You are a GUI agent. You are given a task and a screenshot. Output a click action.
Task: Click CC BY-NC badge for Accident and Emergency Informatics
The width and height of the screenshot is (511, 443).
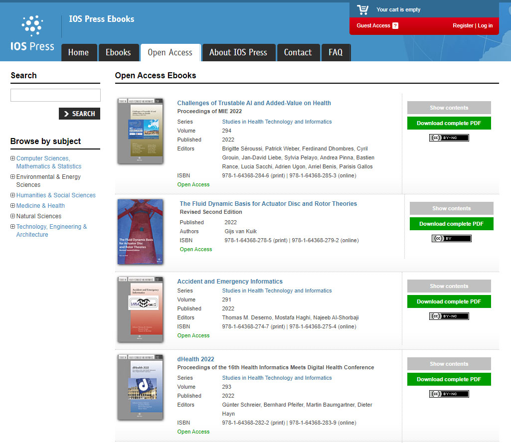pos(449,316)
